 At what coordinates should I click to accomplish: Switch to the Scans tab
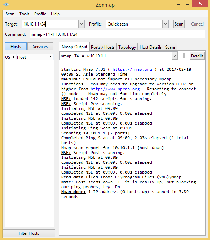pos(170,47)
